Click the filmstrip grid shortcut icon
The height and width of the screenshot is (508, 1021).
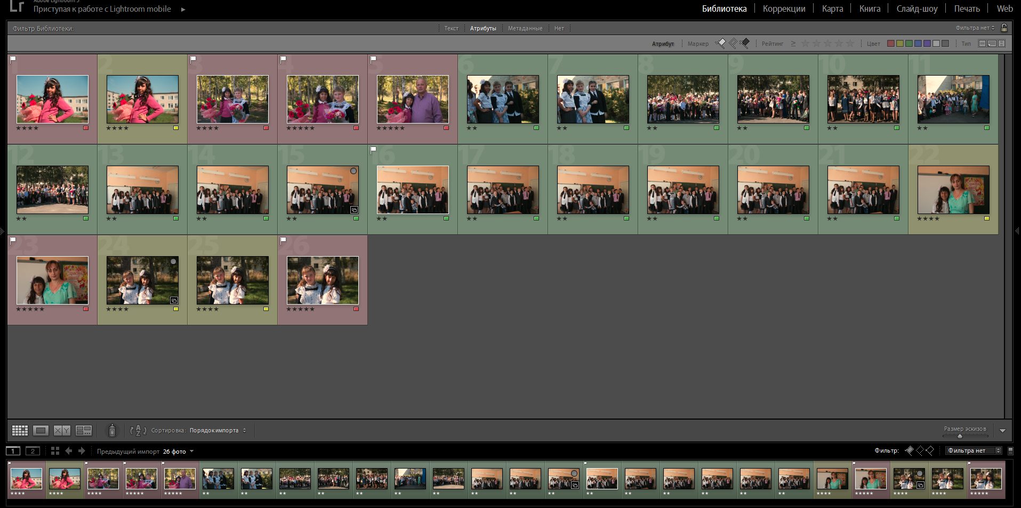[x=55, y=451]
